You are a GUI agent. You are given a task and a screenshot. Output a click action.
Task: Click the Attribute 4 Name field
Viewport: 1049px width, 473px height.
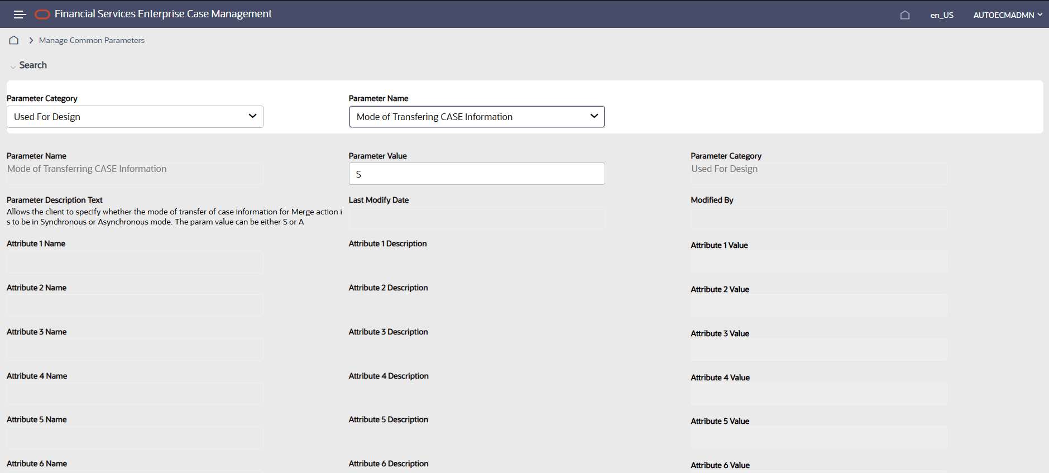pyautogui.click(x=135, y=394)
